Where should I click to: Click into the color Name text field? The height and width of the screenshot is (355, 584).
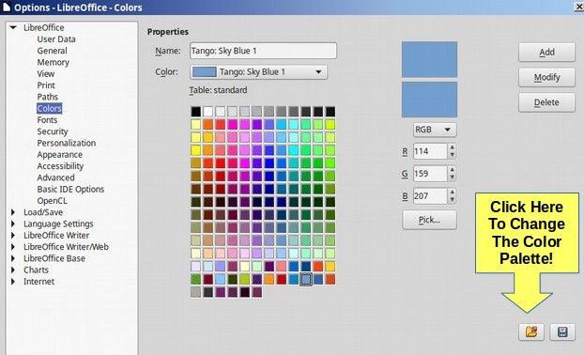pos(263,51)
